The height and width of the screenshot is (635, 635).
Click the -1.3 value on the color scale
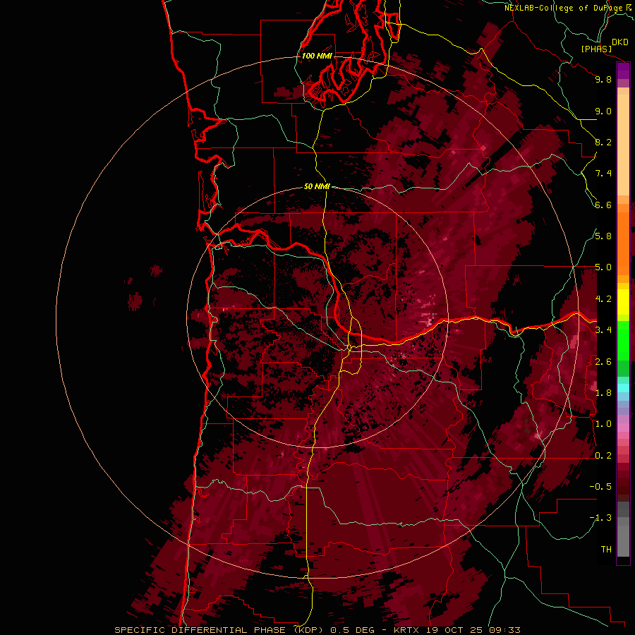point(600,518)
